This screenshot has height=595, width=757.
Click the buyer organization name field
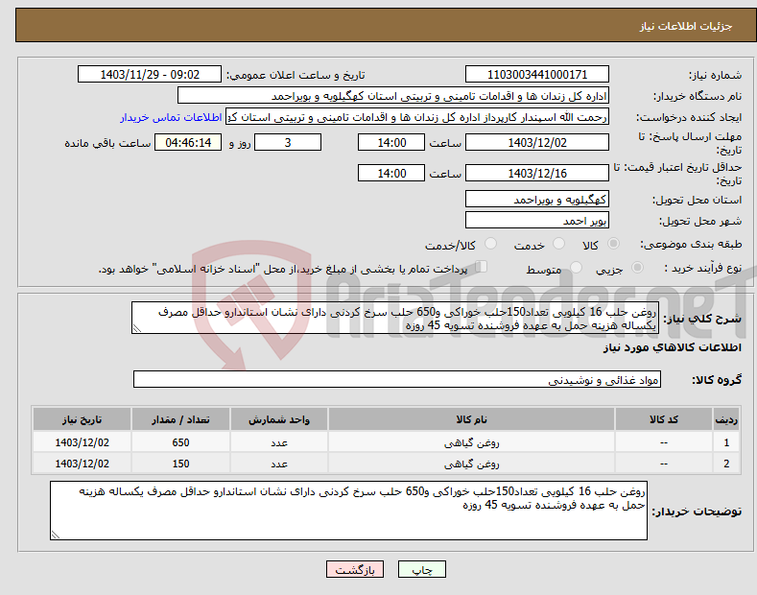tap(393, 96)
